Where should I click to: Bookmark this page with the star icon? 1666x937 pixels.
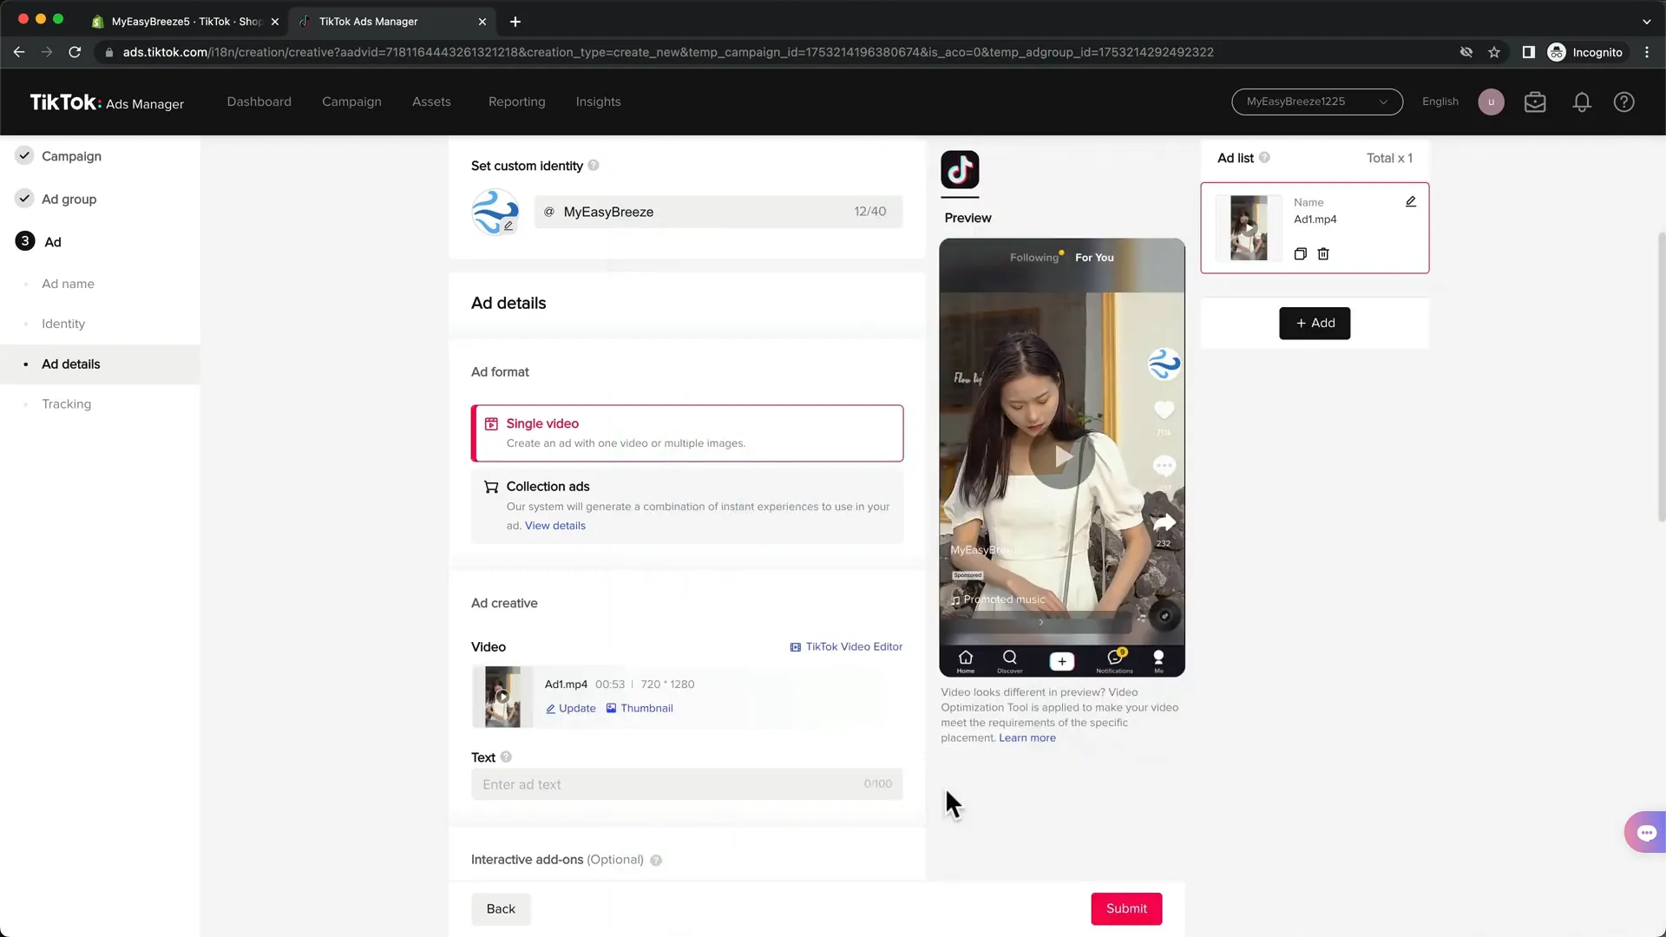(1494, 53)
